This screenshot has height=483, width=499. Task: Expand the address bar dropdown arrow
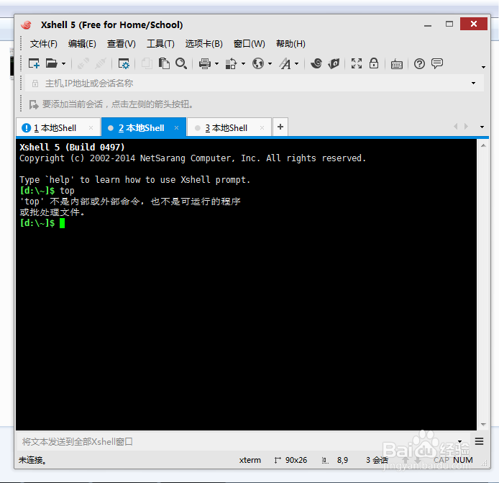tap(474, 83)
